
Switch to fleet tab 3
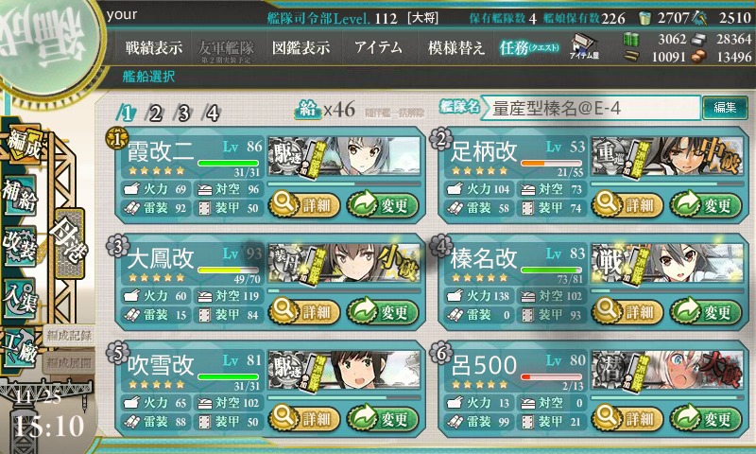coord(184,113)
